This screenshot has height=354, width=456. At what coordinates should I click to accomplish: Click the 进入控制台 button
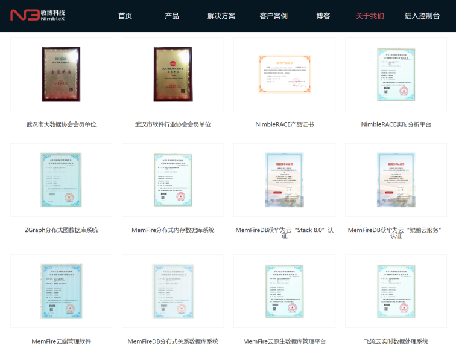point(422,16)
